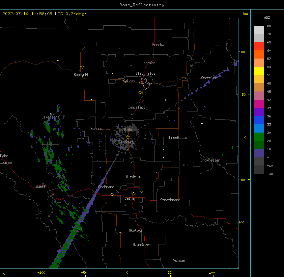Click the yellow V marker near Calgary

click(141, 192)
